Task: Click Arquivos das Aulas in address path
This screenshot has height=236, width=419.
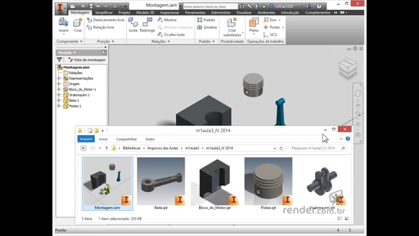Action: (x=163, y=148)
